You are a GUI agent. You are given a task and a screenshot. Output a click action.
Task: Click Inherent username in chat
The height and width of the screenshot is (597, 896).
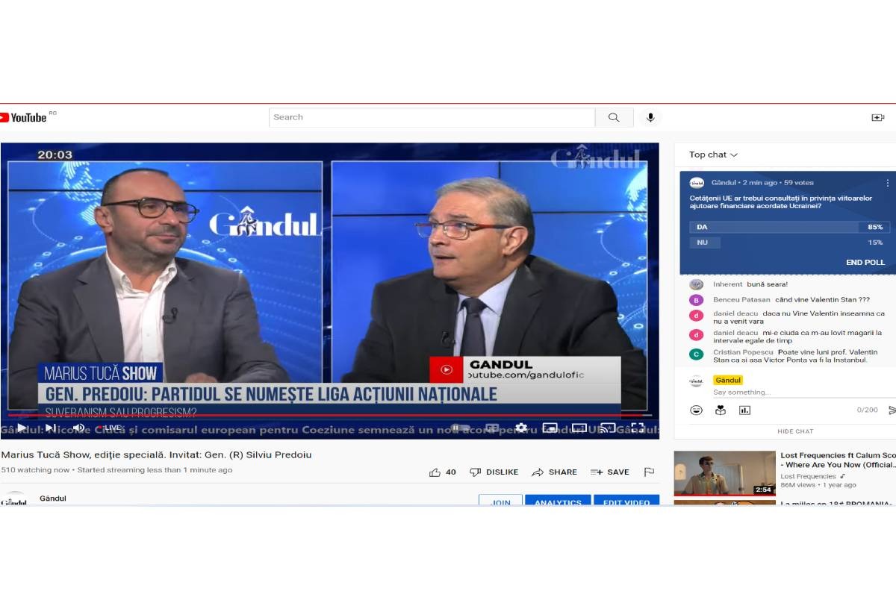pyautogui.click(x=727, y=284)
